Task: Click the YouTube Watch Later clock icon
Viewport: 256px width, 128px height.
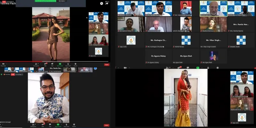Action: pos(101,4)
